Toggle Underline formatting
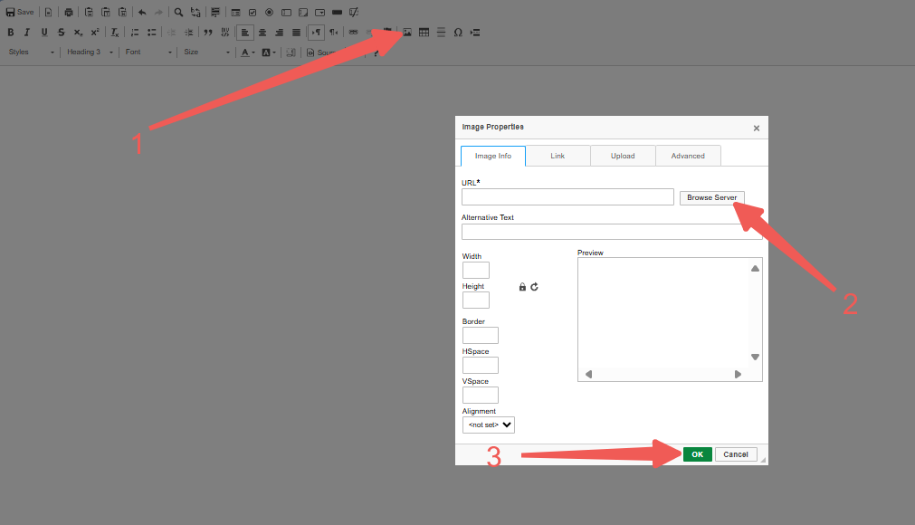This screenshot has height=525, width=915. (x=44, y=33)
